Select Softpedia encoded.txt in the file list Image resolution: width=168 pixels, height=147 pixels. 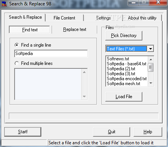pos(127,79)
